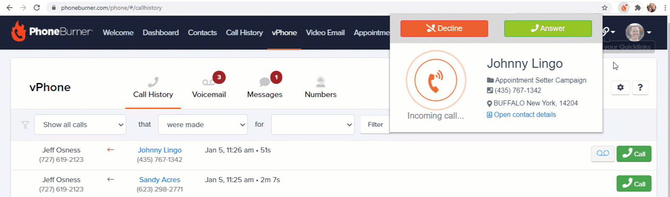Open the Sandy Acres contact link
This screenshot has height=197, width=670.
tap(160, 180)
